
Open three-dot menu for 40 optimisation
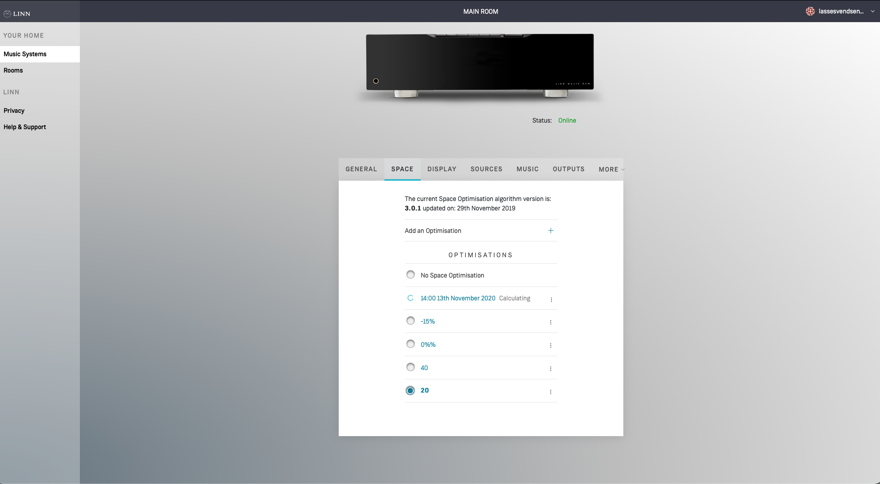551,369
